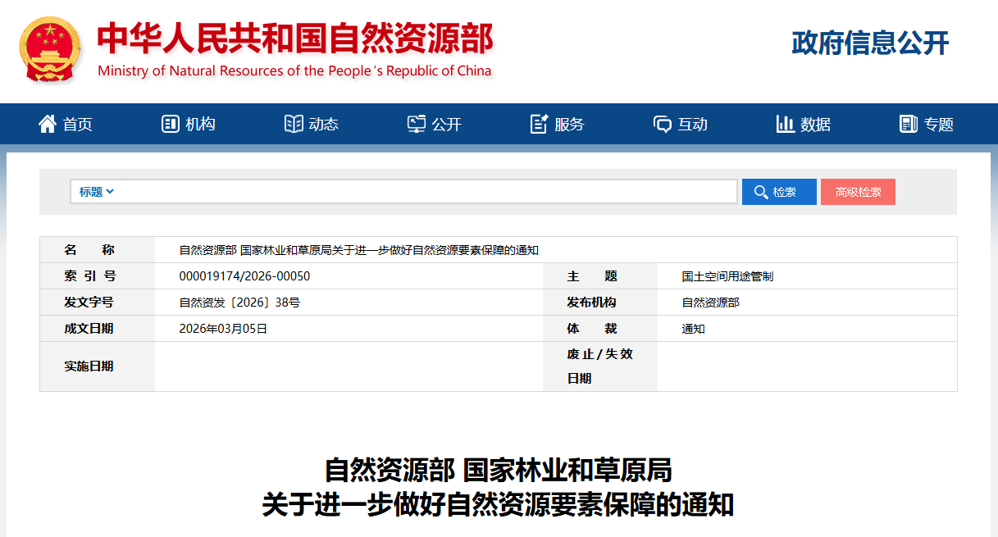The height and width of the screenshot is (537, 998).
Task: Click inside the search input box
Action: click(410, 191)
